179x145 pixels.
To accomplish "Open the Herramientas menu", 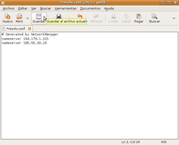I will 65,9.
